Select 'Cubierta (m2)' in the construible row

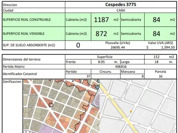(x=76, y=20)
